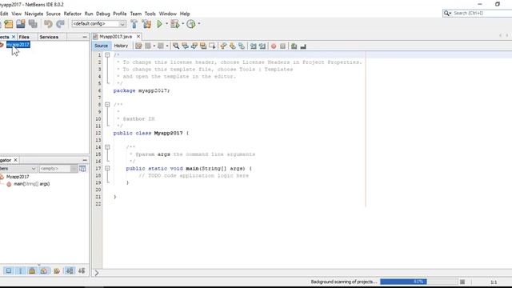The height and width of the screenshot is (288, 512).
Task: Undo the last action via toolbar
Action: click(48, 24)
